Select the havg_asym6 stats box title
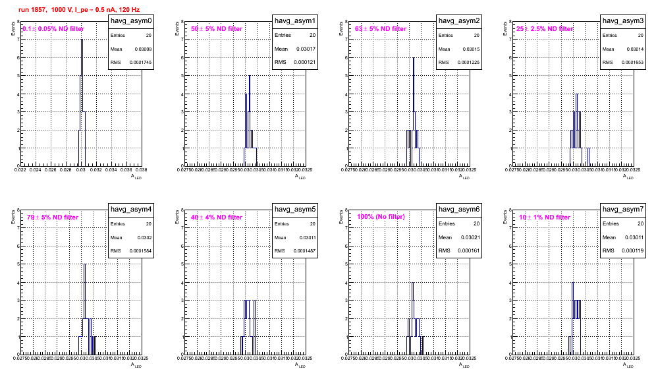This screenshot has height=377, width=656. (459, 209)
